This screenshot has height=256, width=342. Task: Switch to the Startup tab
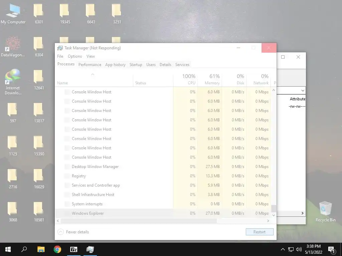(136, 65)
